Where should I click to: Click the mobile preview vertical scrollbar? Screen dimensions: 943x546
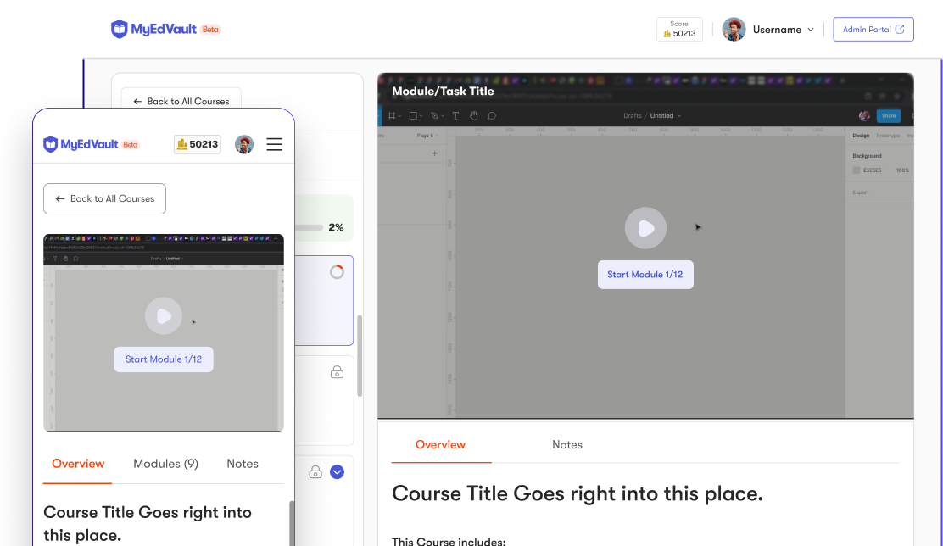293,523
